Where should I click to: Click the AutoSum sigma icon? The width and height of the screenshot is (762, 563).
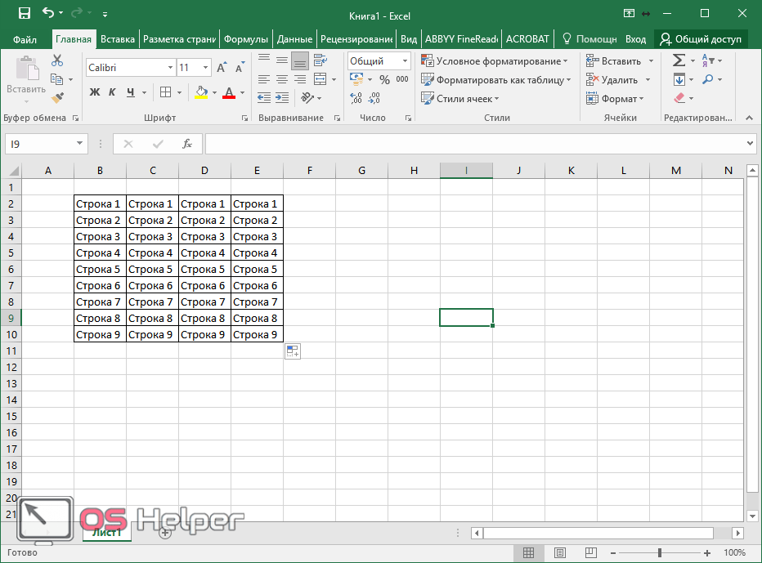(678, 61)
